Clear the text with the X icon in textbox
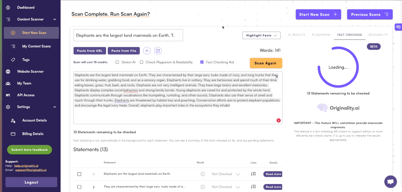The height and width of the screenshot is (192, 402). [x=277, y=77]
